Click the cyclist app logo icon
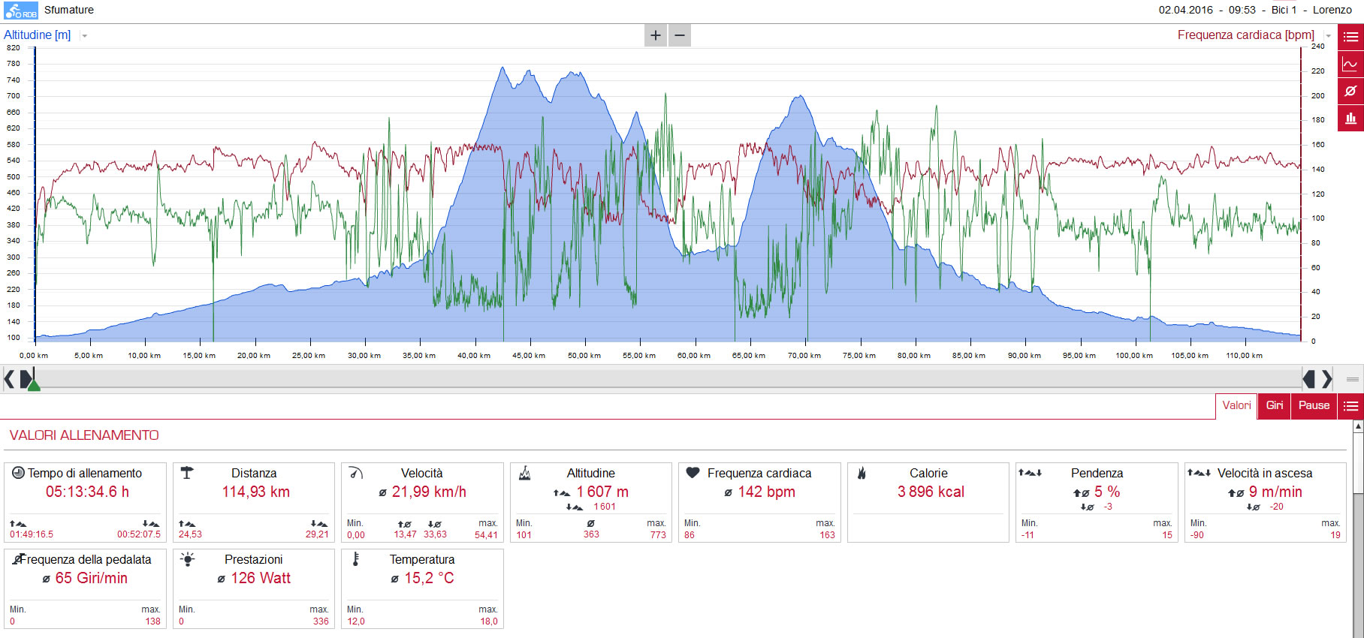 [21, 11]
